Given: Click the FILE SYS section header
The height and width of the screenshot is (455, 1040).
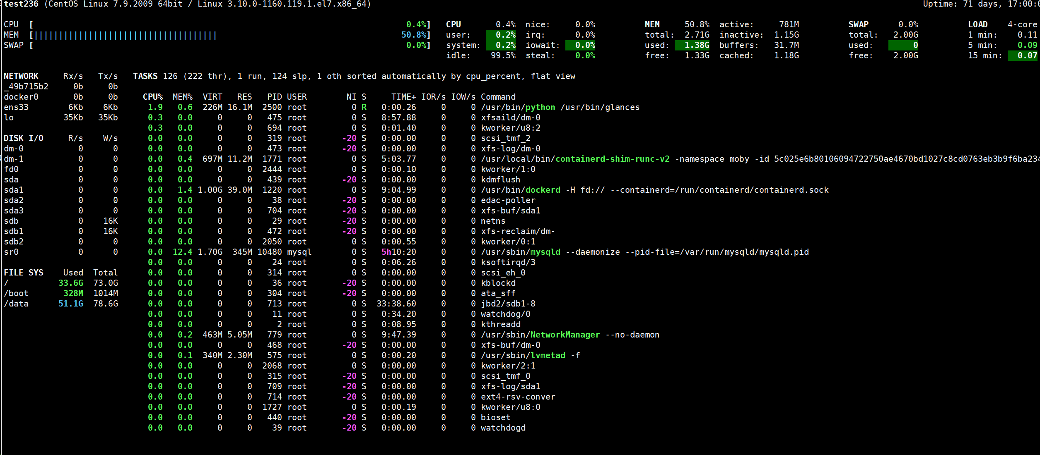Looking at the screenshot, I should (24, 273).
